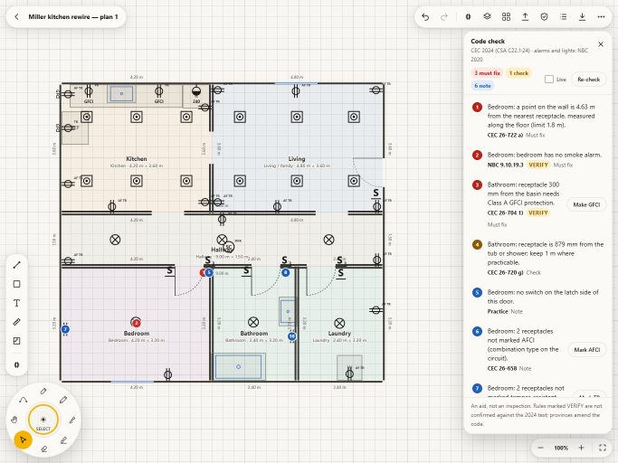Choose the eraser tool at wheel bottom

pos(43,449)
